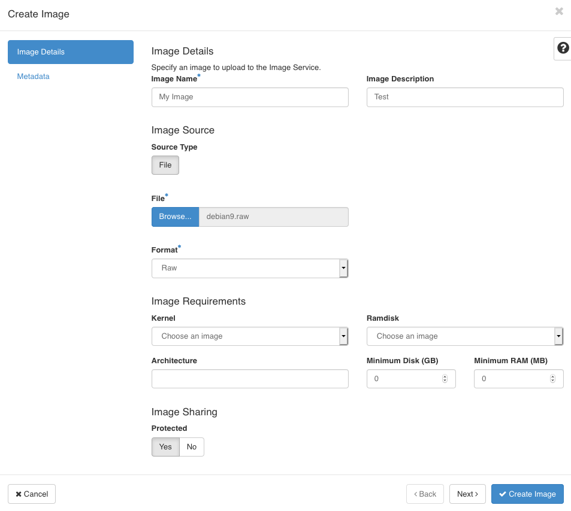Image resolution: width=571 pixels, height=511 pixels.
Task: Open the Kernel image dropdown
Action: [x=250, y=336]
